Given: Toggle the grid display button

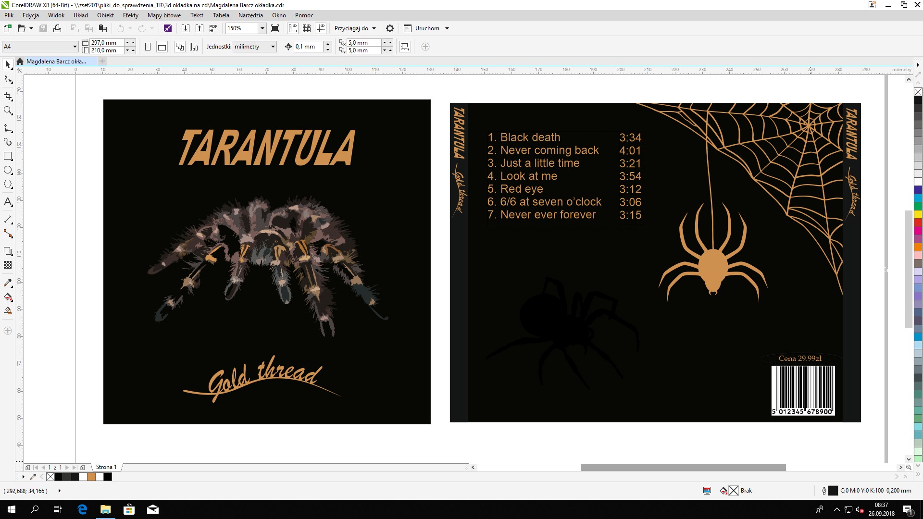Looking at the screenshot, I should pyautogui.click(x=306, y=28).
